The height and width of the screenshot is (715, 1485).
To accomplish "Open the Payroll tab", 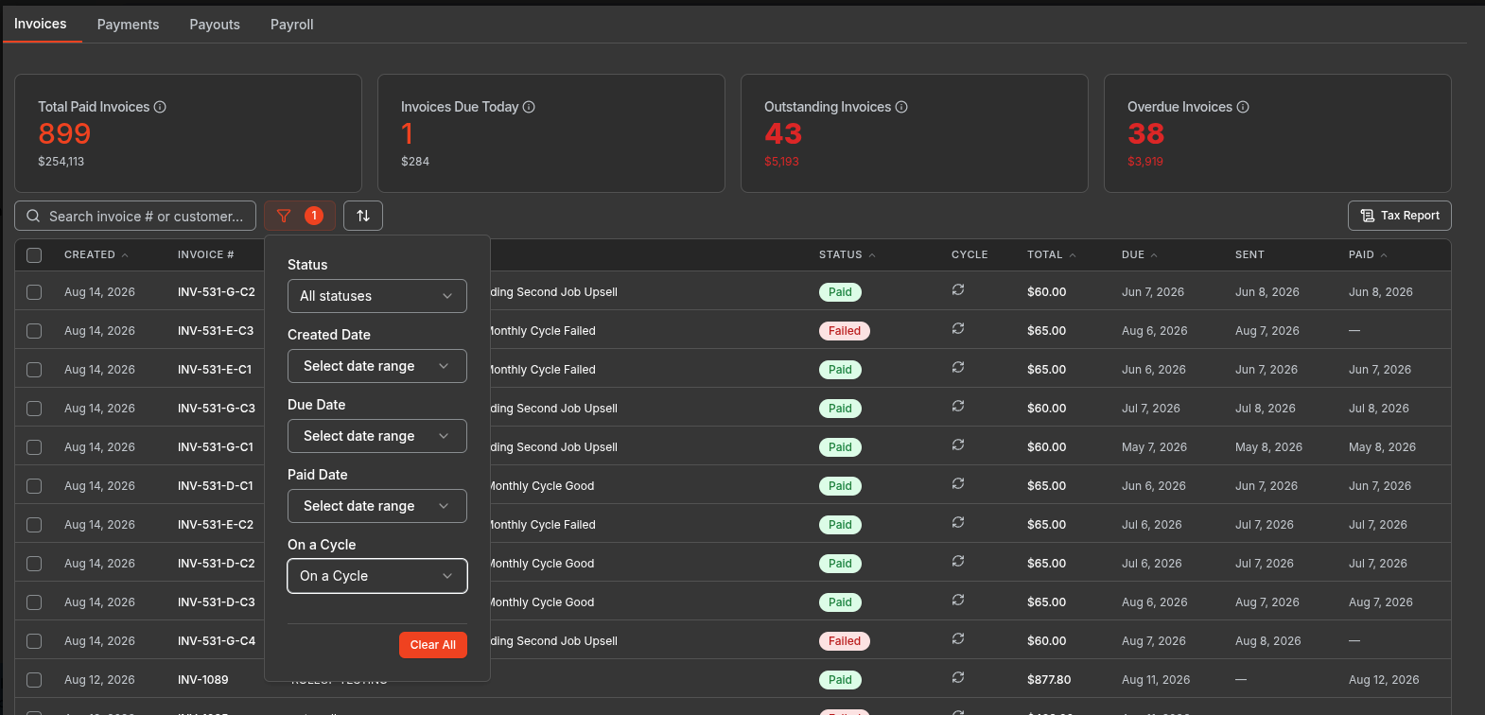I will point(291,25).
